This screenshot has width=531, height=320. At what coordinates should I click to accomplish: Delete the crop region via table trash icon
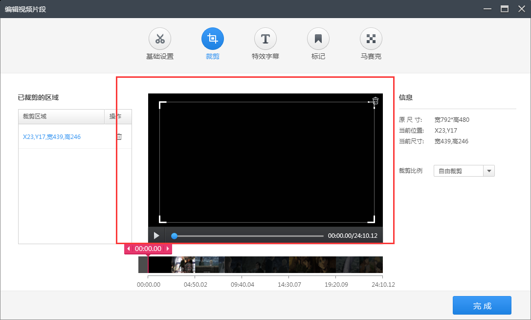pyautogui.click(x=119, y=137)
